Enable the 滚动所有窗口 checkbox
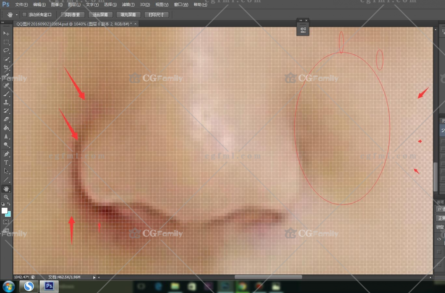The image size is (445, 293). (24, 15)
